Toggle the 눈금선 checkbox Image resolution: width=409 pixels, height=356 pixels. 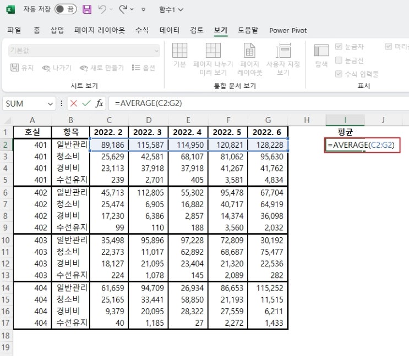339,60
